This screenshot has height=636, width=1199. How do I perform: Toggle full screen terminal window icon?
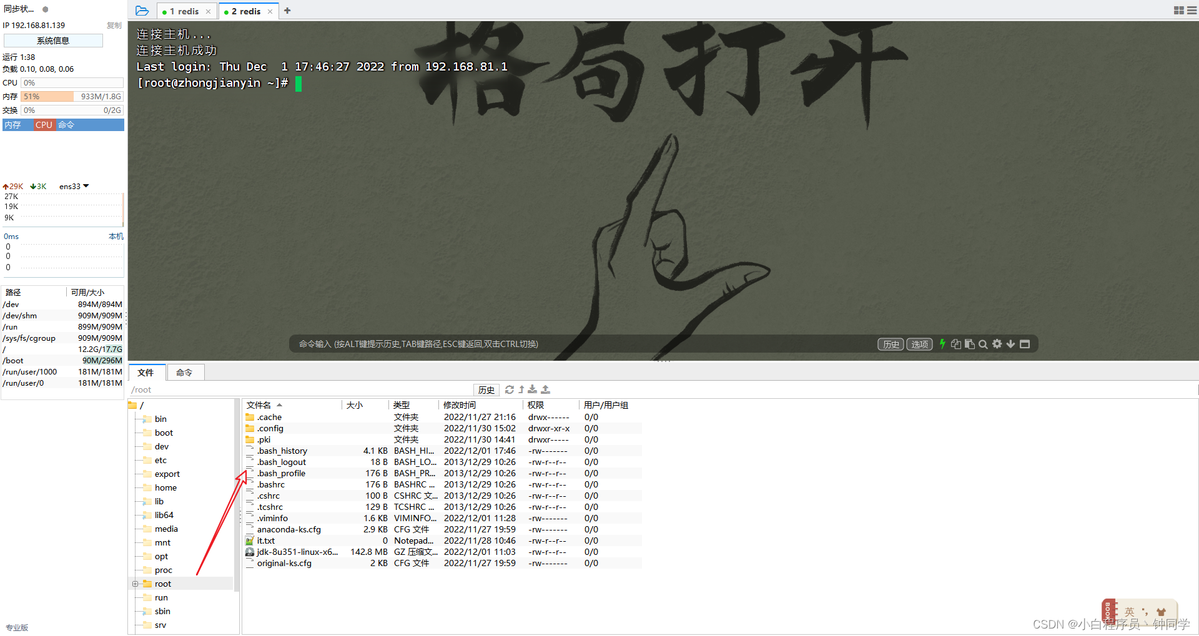1025,344
